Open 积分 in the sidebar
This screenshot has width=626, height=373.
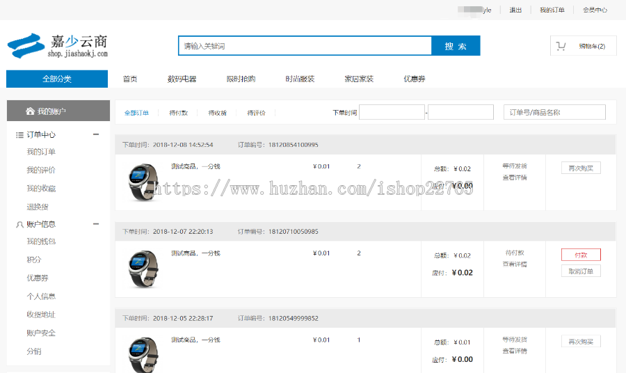pos(34,260)
